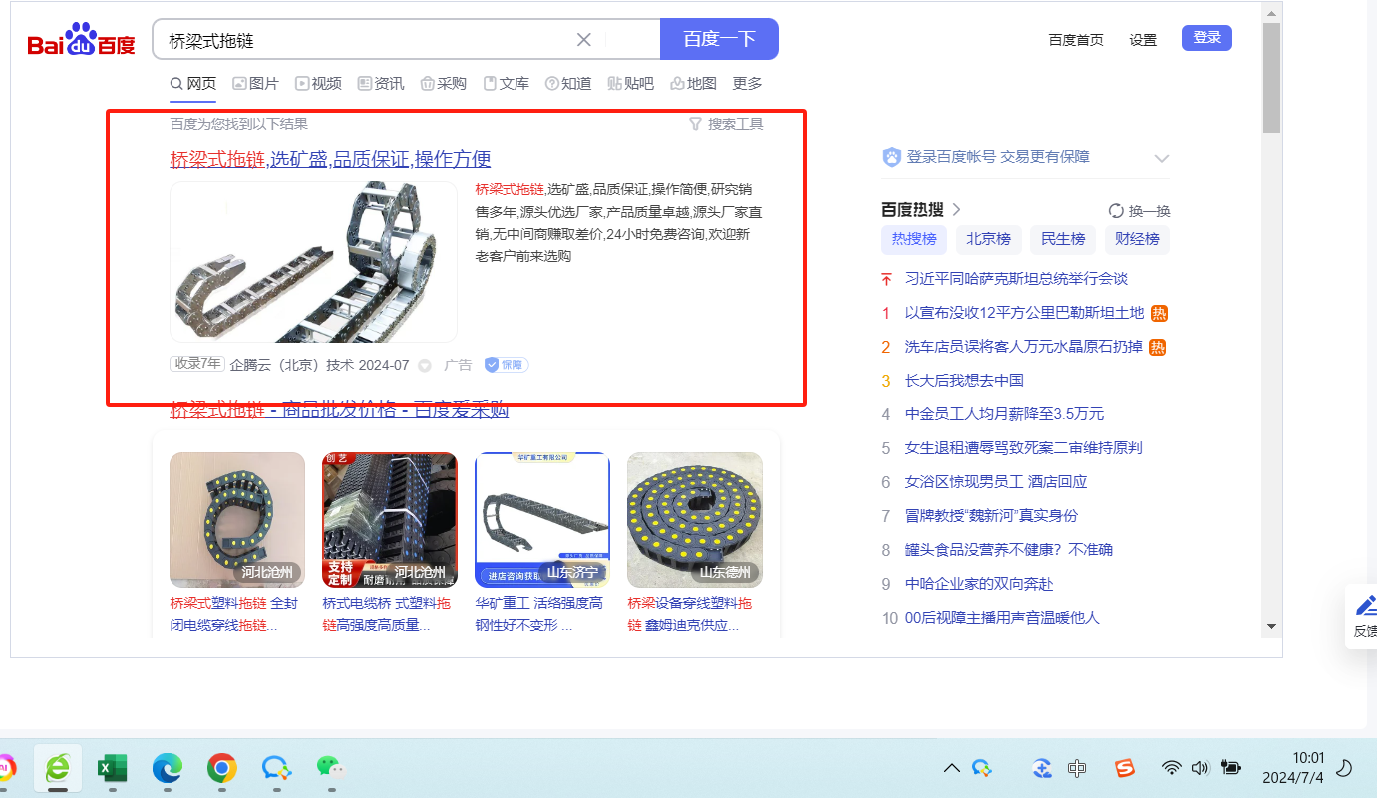Click the scrollbar down arrow
1377x798 pixels.
1271,626
